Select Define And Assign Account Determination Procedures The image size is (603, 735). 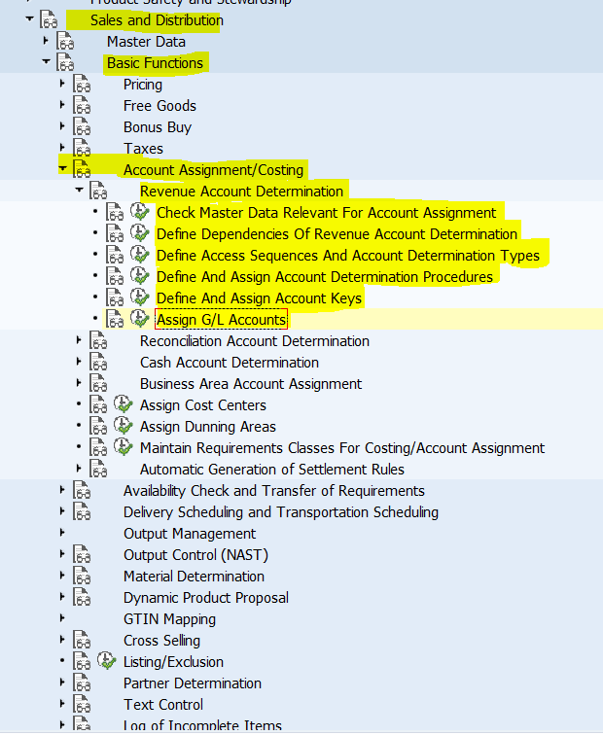pos(324,277)
